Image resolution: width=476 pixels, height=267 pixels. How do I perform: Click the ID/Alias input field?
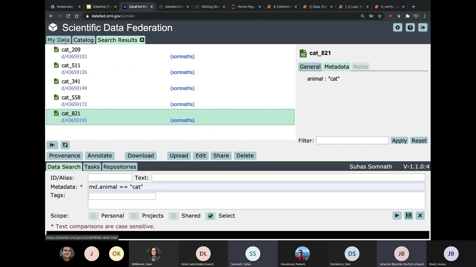110,178
